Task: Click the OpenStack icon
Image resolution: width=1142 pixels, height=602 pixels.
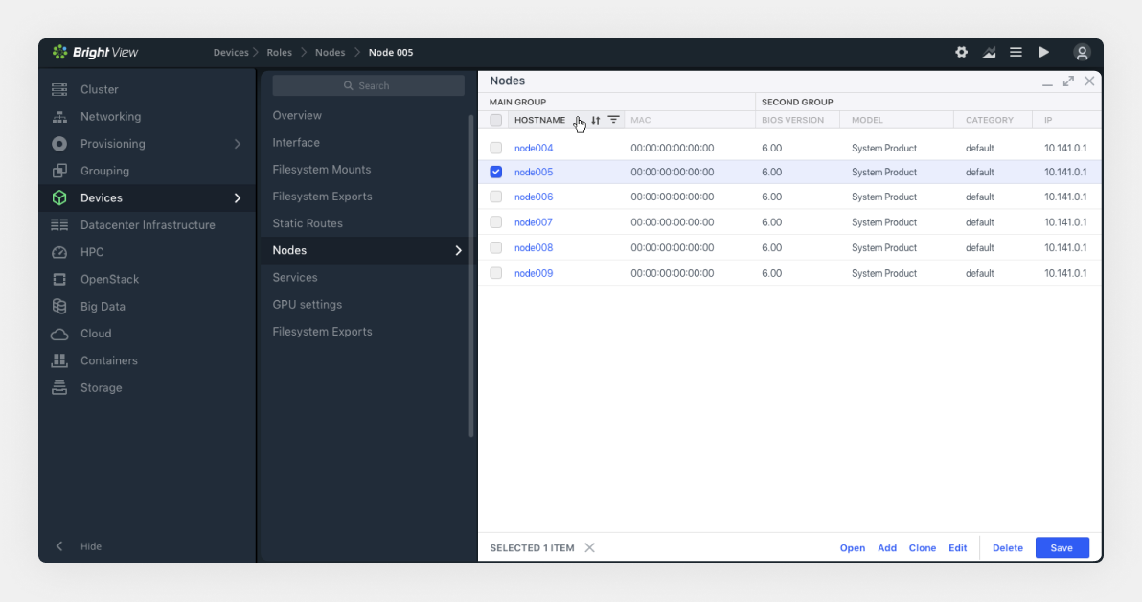Action: (x=59, y=279)
